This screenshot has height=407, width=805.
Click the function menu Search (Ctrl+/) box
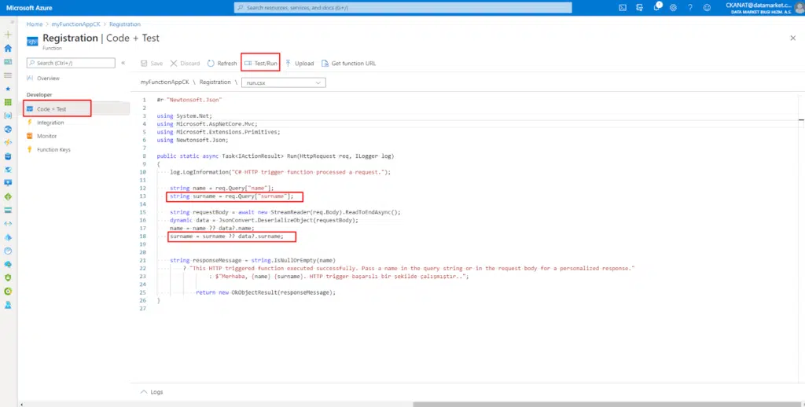point(71,63)
